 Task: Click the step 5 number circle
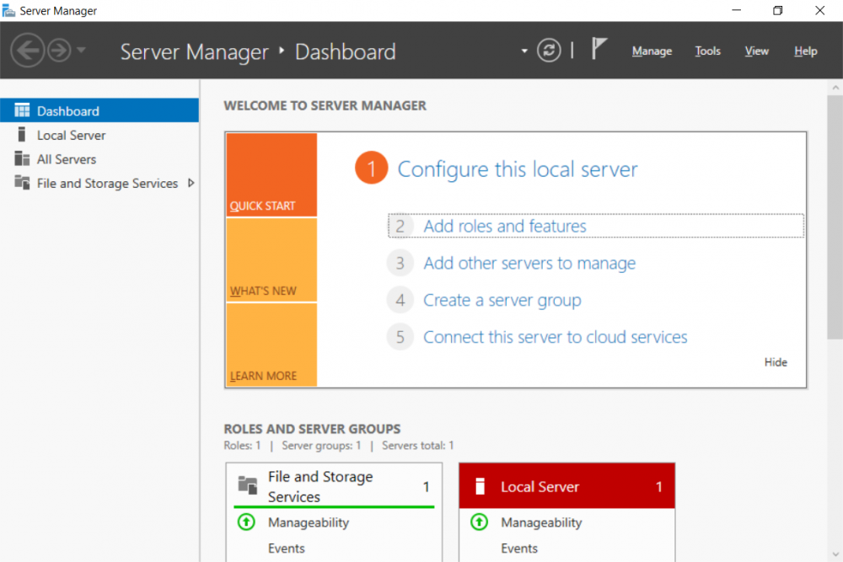coord(400,337)
